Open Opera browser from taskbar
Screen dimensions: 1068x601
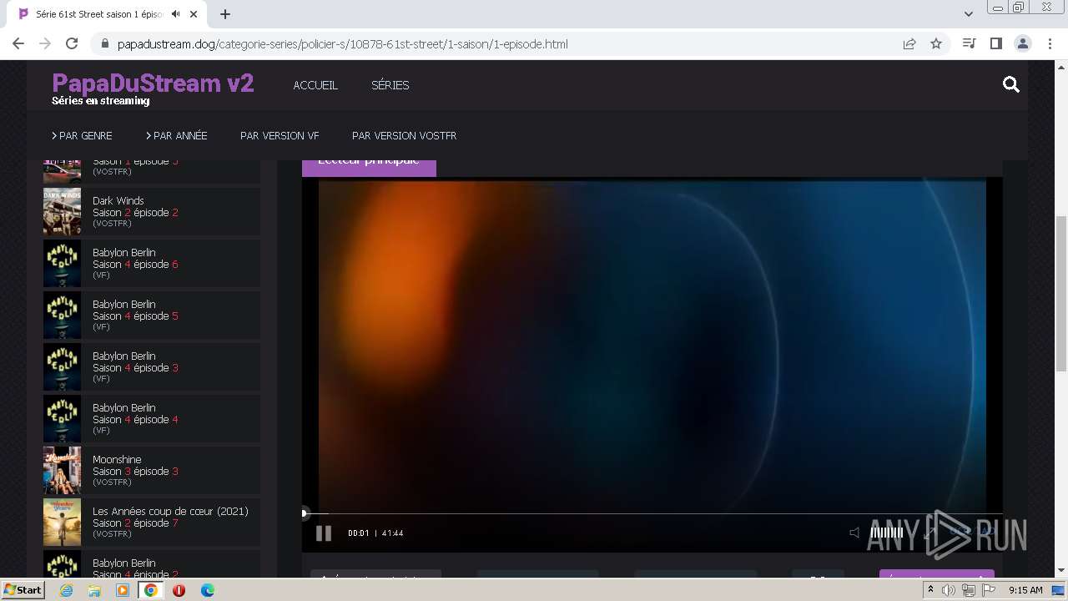[179, 590]
